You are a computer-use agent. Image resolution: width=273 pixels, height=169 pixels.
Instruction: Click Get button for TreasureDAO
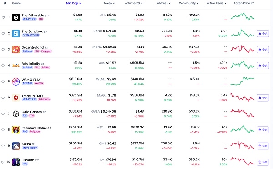(263, 98)
